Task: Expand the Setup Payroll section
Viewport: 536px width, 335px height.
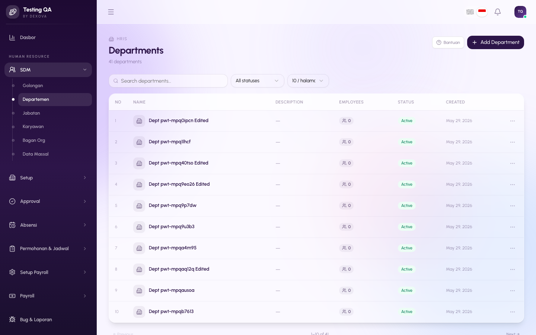Action: click(x=48, y=272)
